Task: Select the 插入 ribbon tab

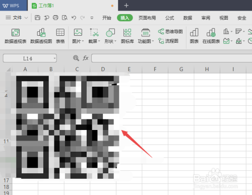Action: 125,18
